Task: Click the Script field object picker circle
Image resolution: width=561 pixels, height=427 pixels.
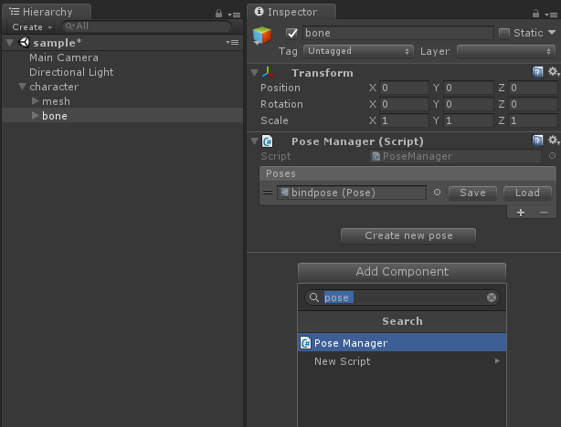Action: tap(552, 156)
